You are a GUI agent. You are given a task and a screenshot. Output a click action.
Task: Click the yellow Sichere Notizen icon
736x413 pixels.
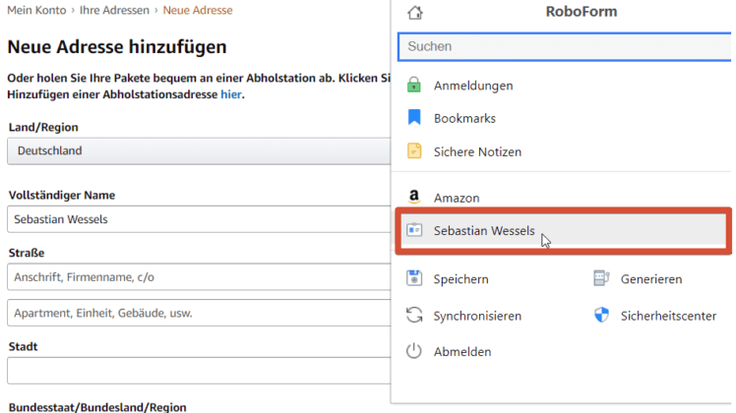414,151
